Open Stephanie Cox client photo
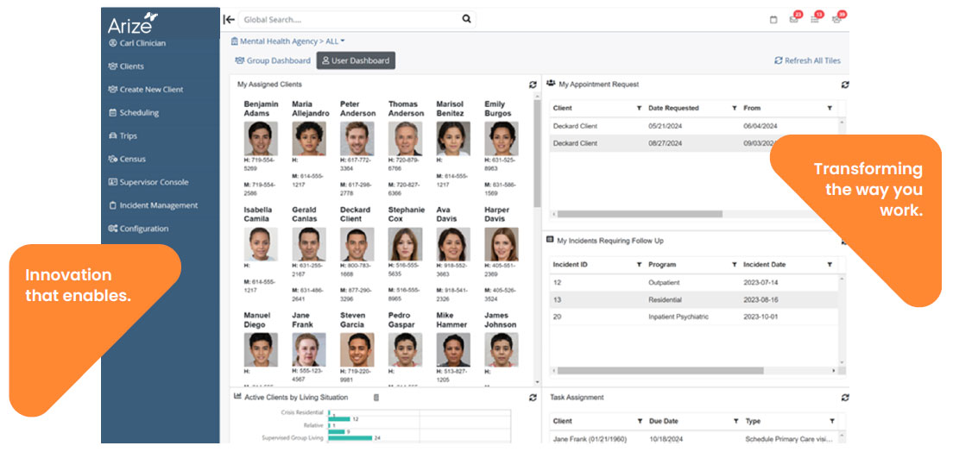Screen dimensions: 953x452 405,244
